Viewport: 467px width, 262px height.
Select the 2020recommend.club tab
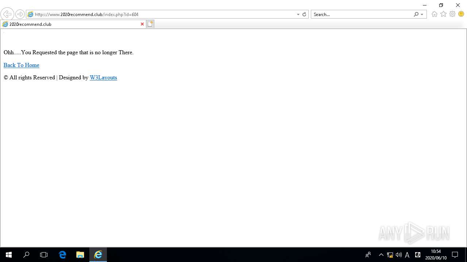(73, 24)
